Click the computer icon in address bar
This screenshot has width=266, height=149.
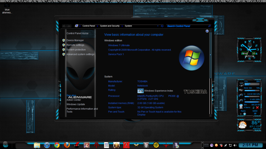click(x=76, y=26)
